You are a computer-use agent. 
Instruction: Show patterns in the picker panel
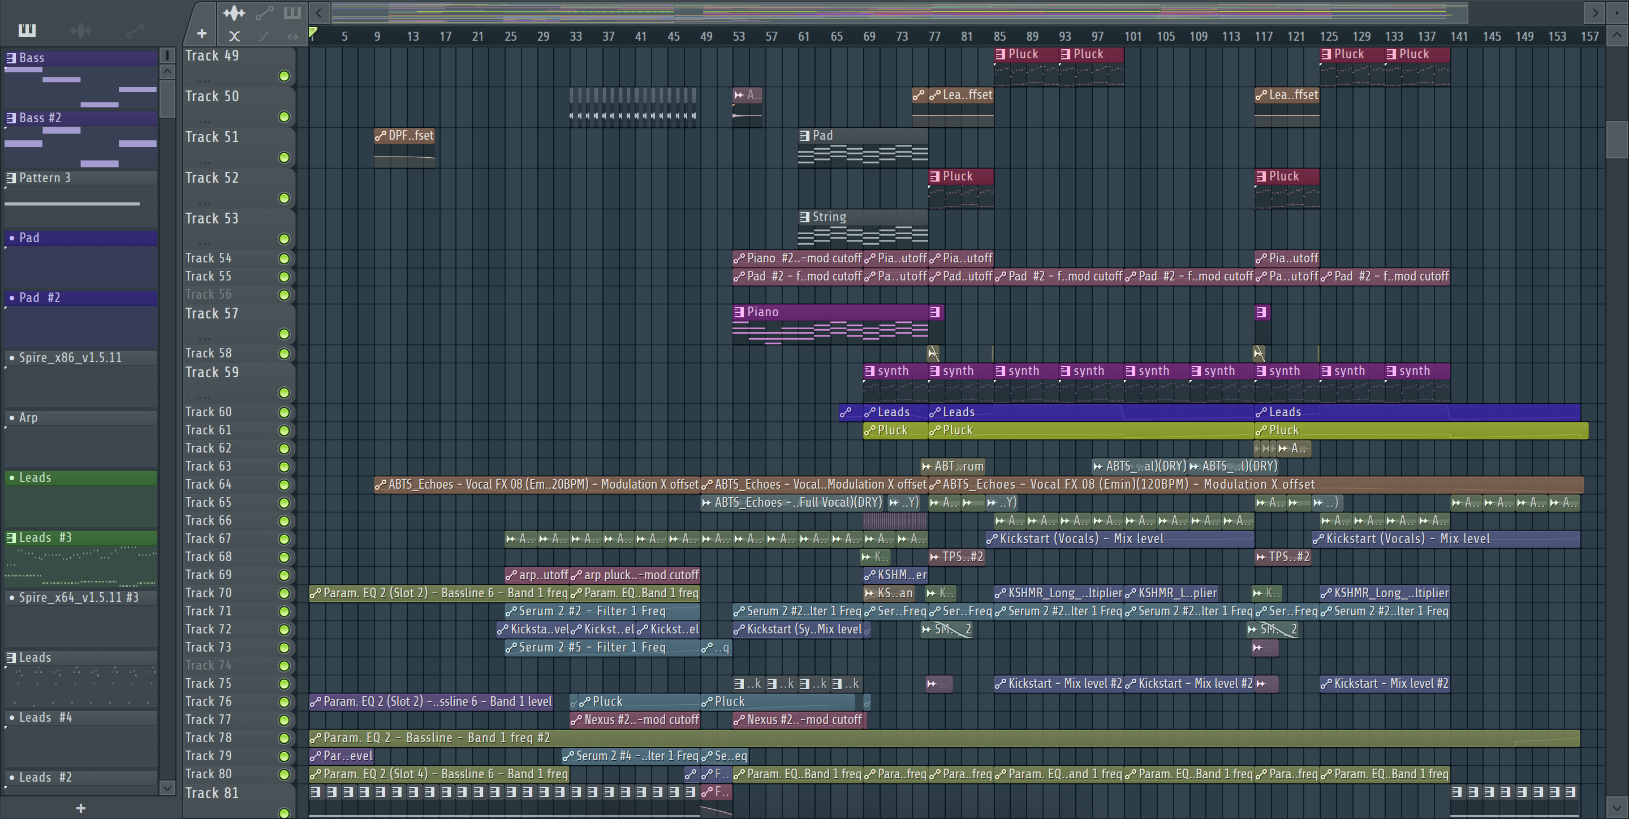pos(27,30)
